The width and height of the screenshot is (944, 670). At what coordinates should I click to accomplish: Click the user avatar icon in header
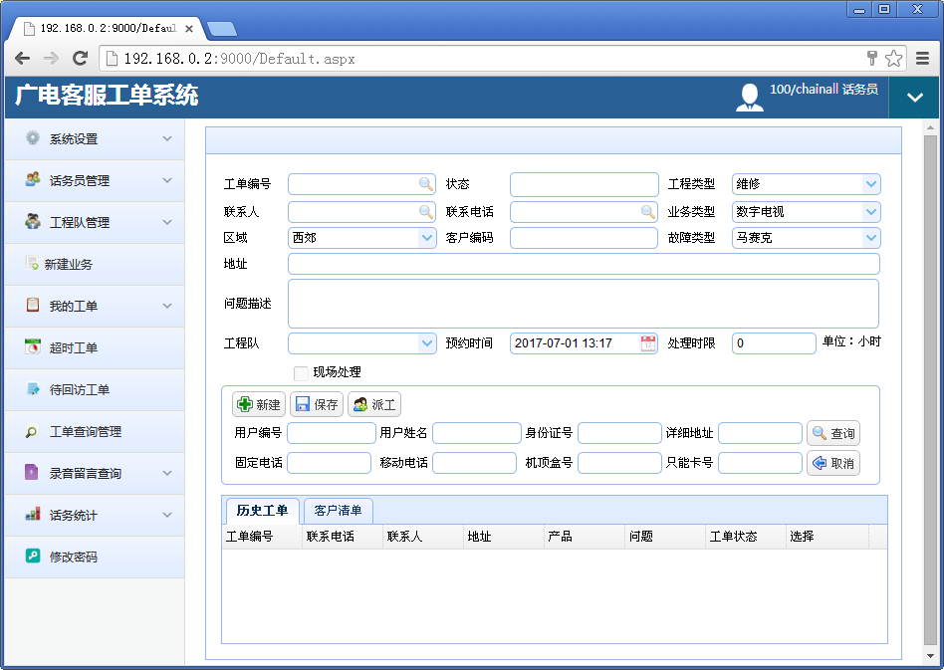(x=749, y=97)
